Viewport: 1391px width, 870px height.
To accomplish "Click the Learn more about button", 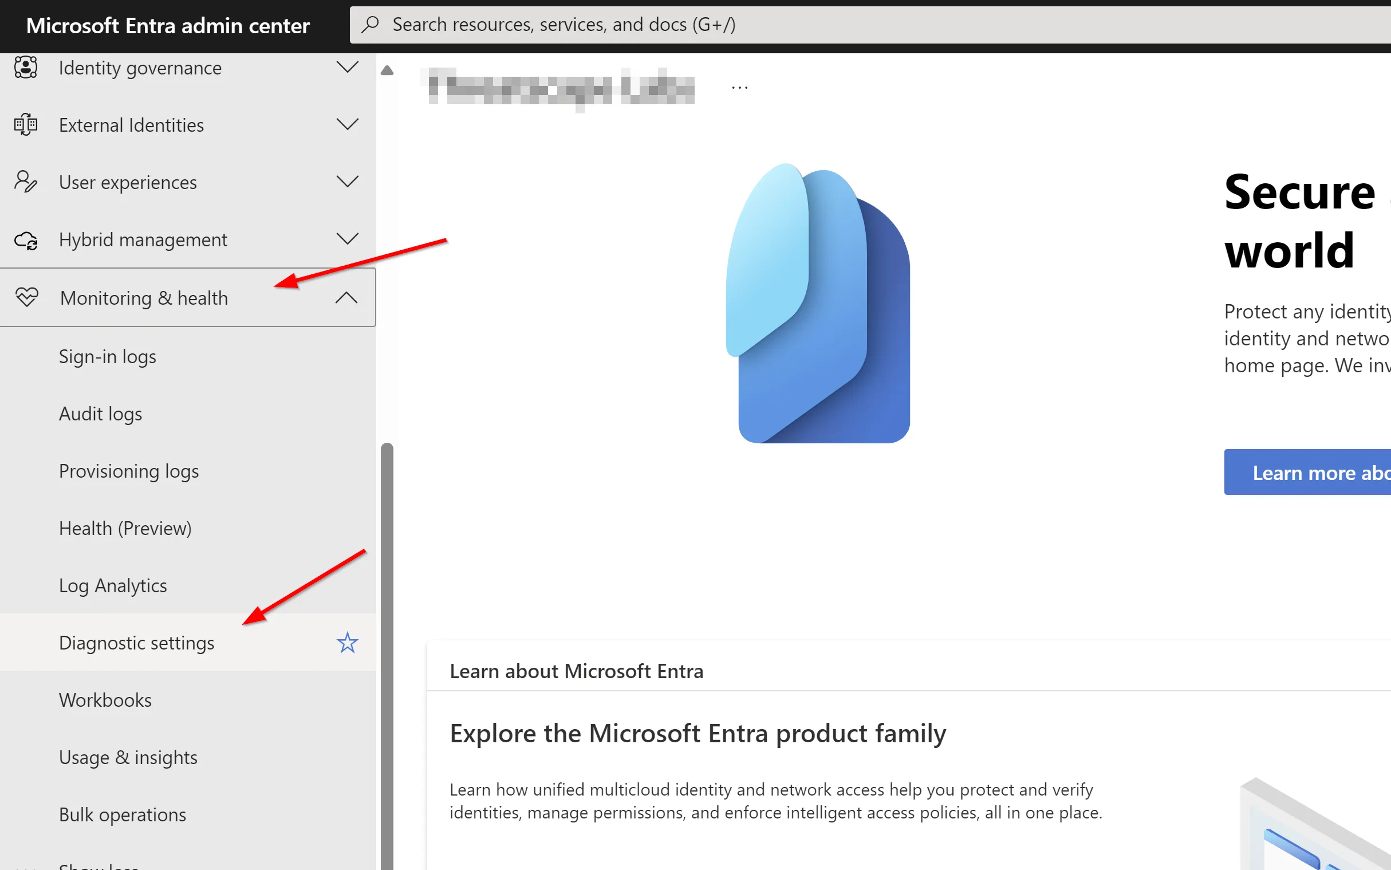I will (x=1307, y=472).
